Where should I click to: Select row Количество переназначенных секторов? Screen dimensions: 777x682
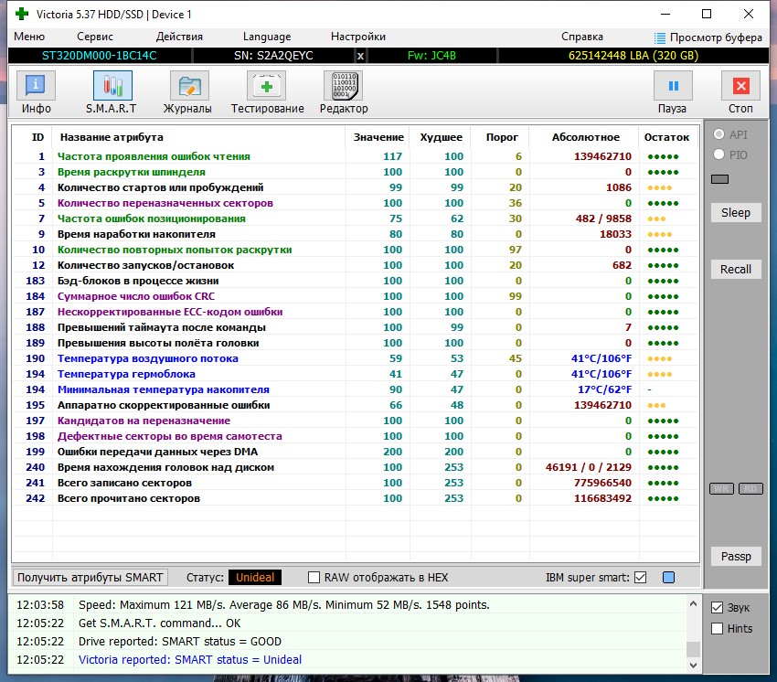click(x=356, y=203)
